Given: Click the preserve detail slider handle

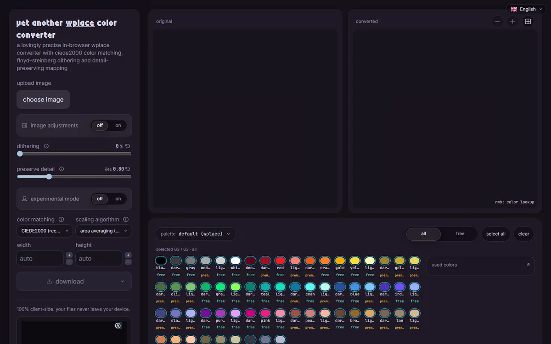Looking at the screenshot, I should (x=49, y=177).
